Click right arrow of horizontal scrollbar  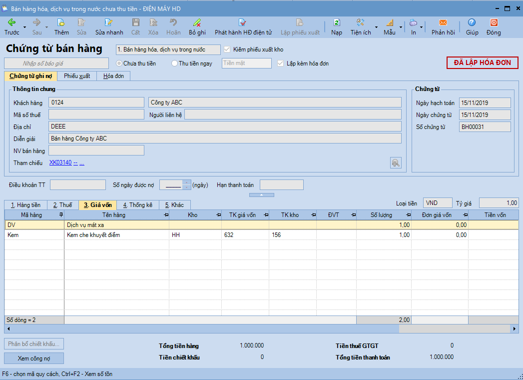pos(515,328)
